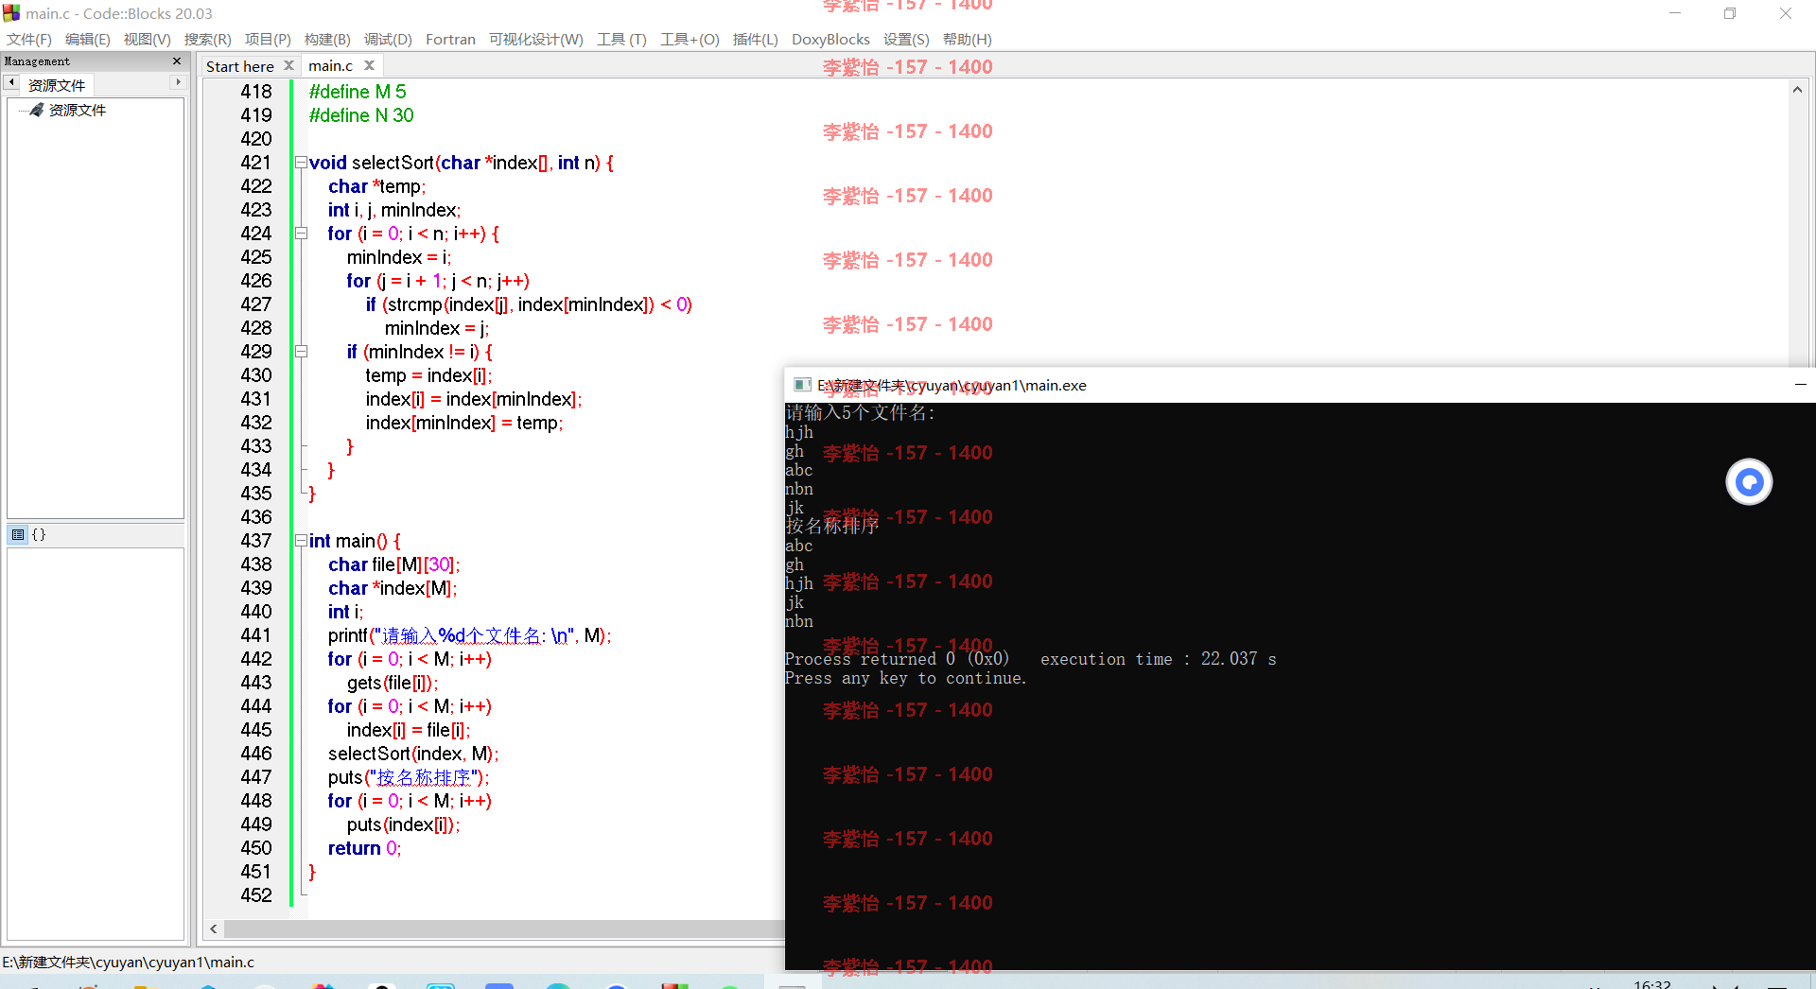This screenshot has height=989, width=1816.
Task: Minimize the main.exe console window
Action: pyautogui.click(x=1800, y=385)
